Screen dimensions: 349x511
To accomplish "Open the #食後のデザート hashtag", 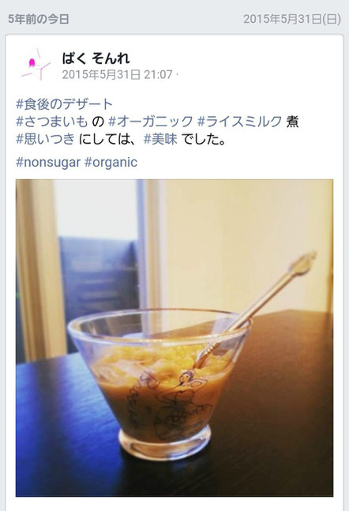I will 64,104.
